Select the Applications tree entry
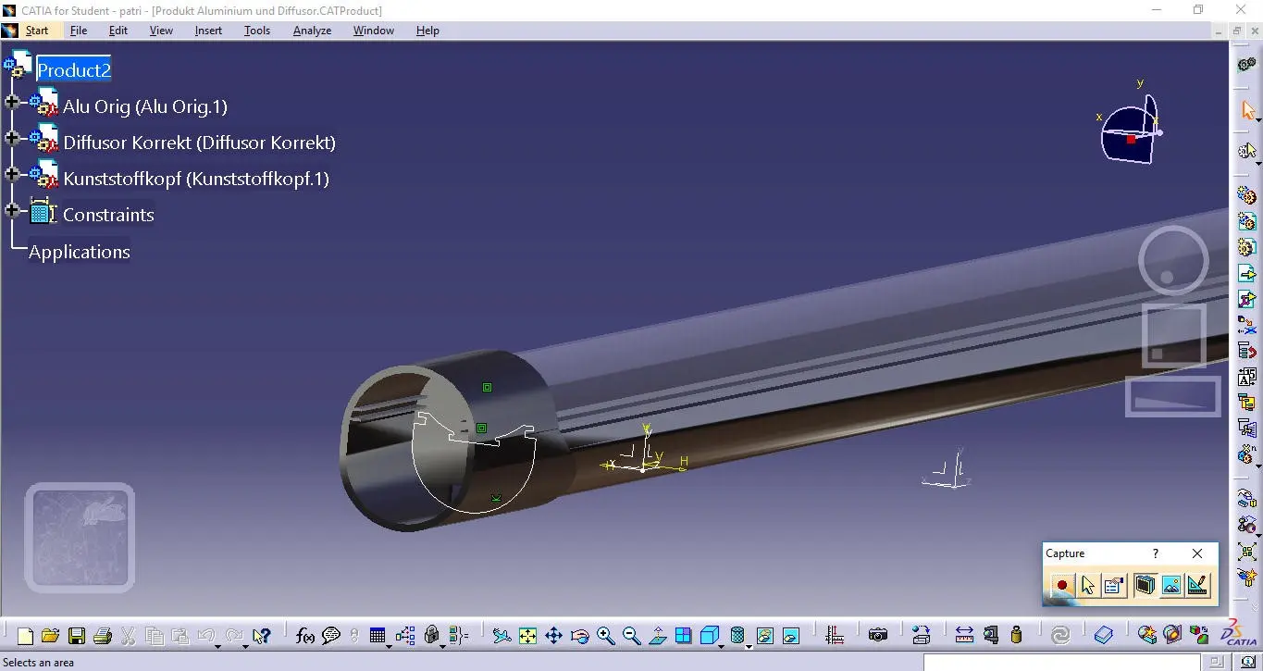Viewport: 1263px width, 671px height. pyautogui.click(x=80, y=252)
